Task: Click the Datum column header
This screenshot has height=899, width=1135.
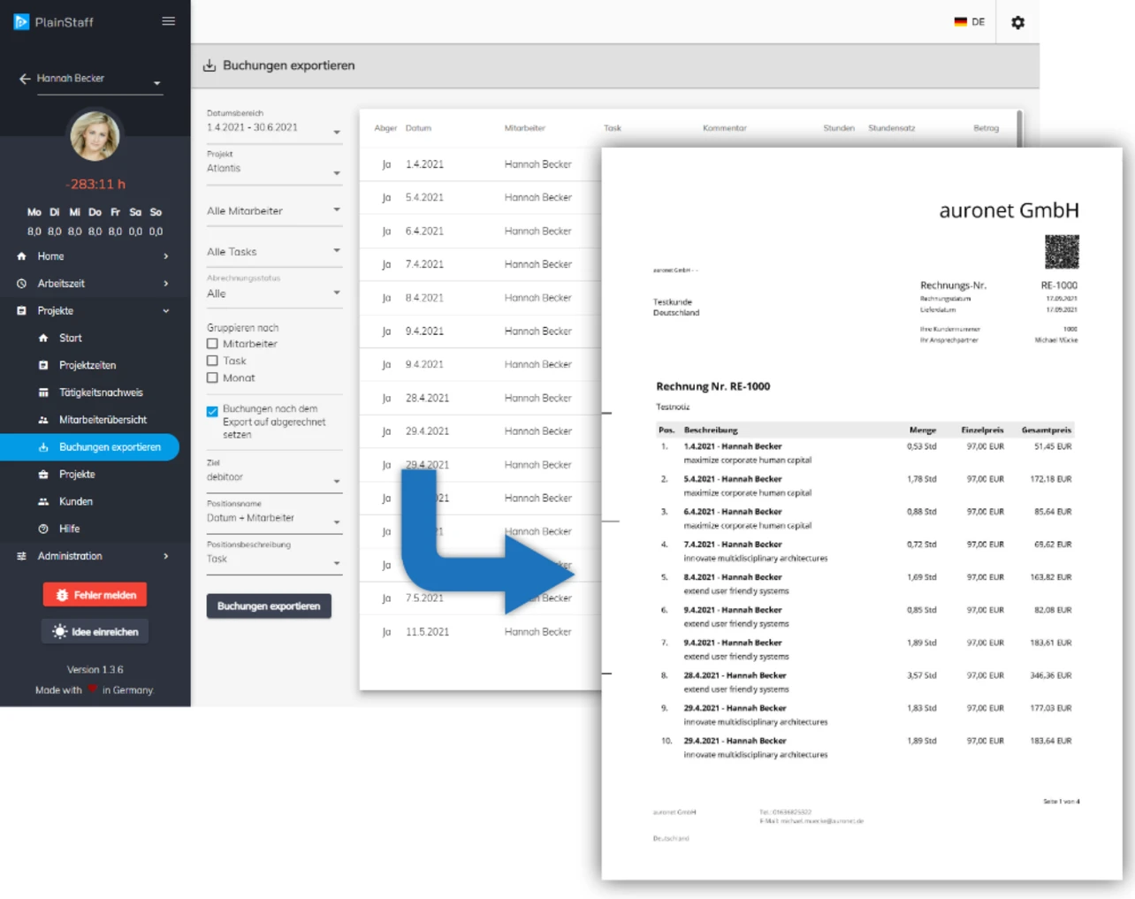Action: (x=419, y=128)
